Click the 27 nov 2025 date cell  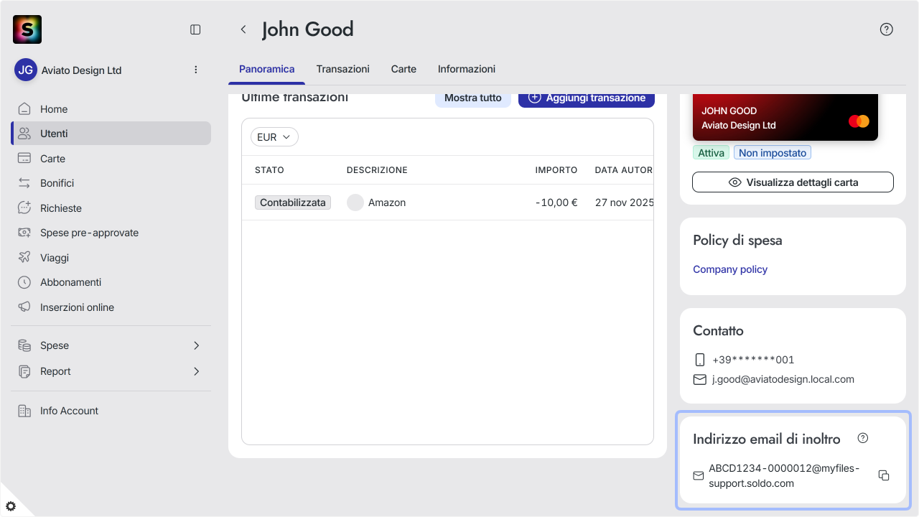coord(624,202)
